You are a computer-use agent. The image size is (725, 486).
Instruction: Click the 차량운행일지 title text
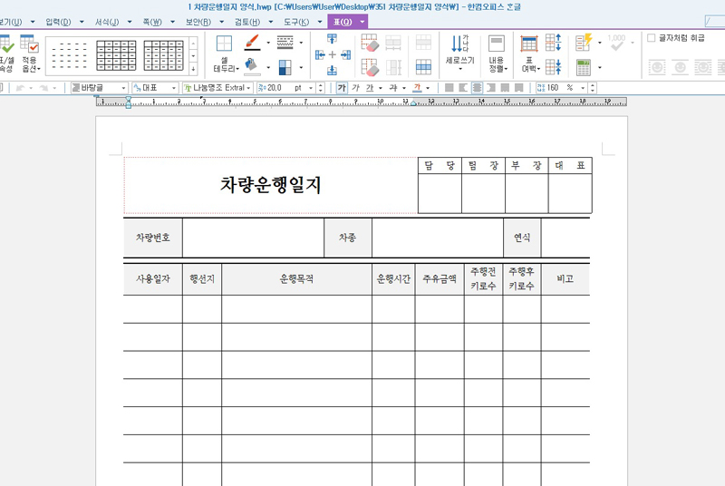pos(270,185)
